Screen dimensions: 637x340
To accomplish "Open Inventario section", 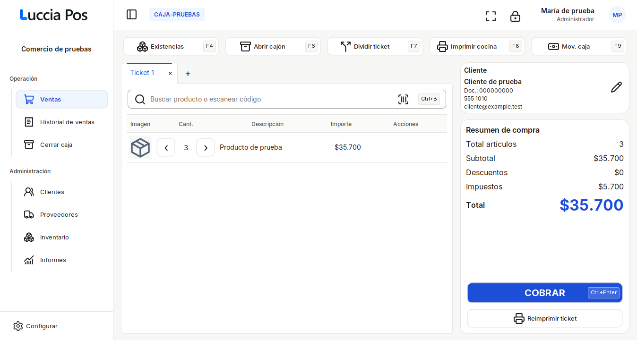I will click(62, 237).
